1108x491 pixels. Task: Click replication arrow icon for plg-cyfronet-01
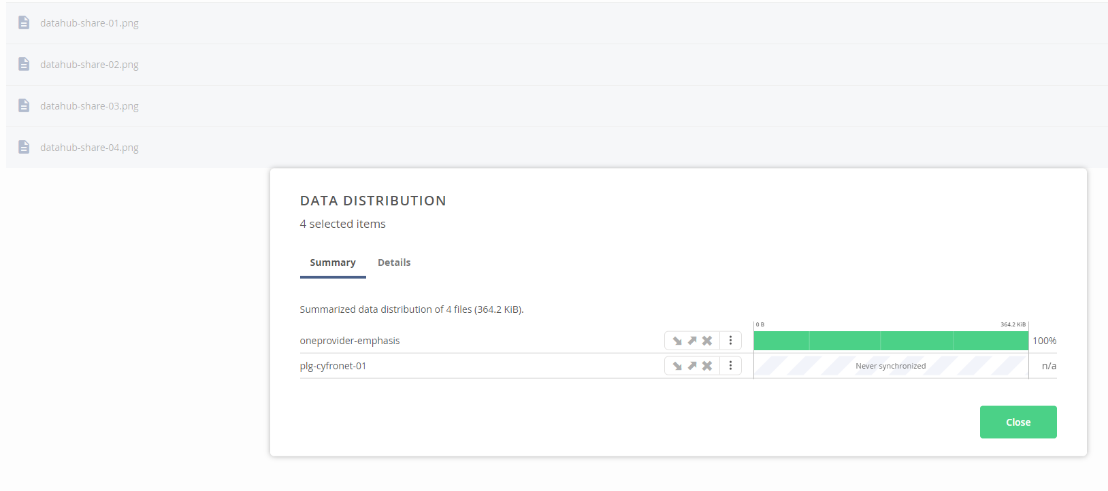pos(677,366)
